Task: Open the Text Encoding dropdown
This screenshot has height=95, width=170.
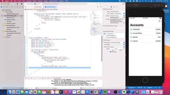Action: tap(117, 42)
